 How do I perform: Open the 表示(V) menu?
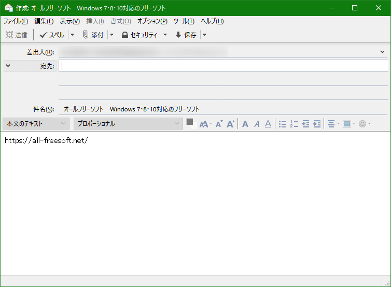pos(70,21)
